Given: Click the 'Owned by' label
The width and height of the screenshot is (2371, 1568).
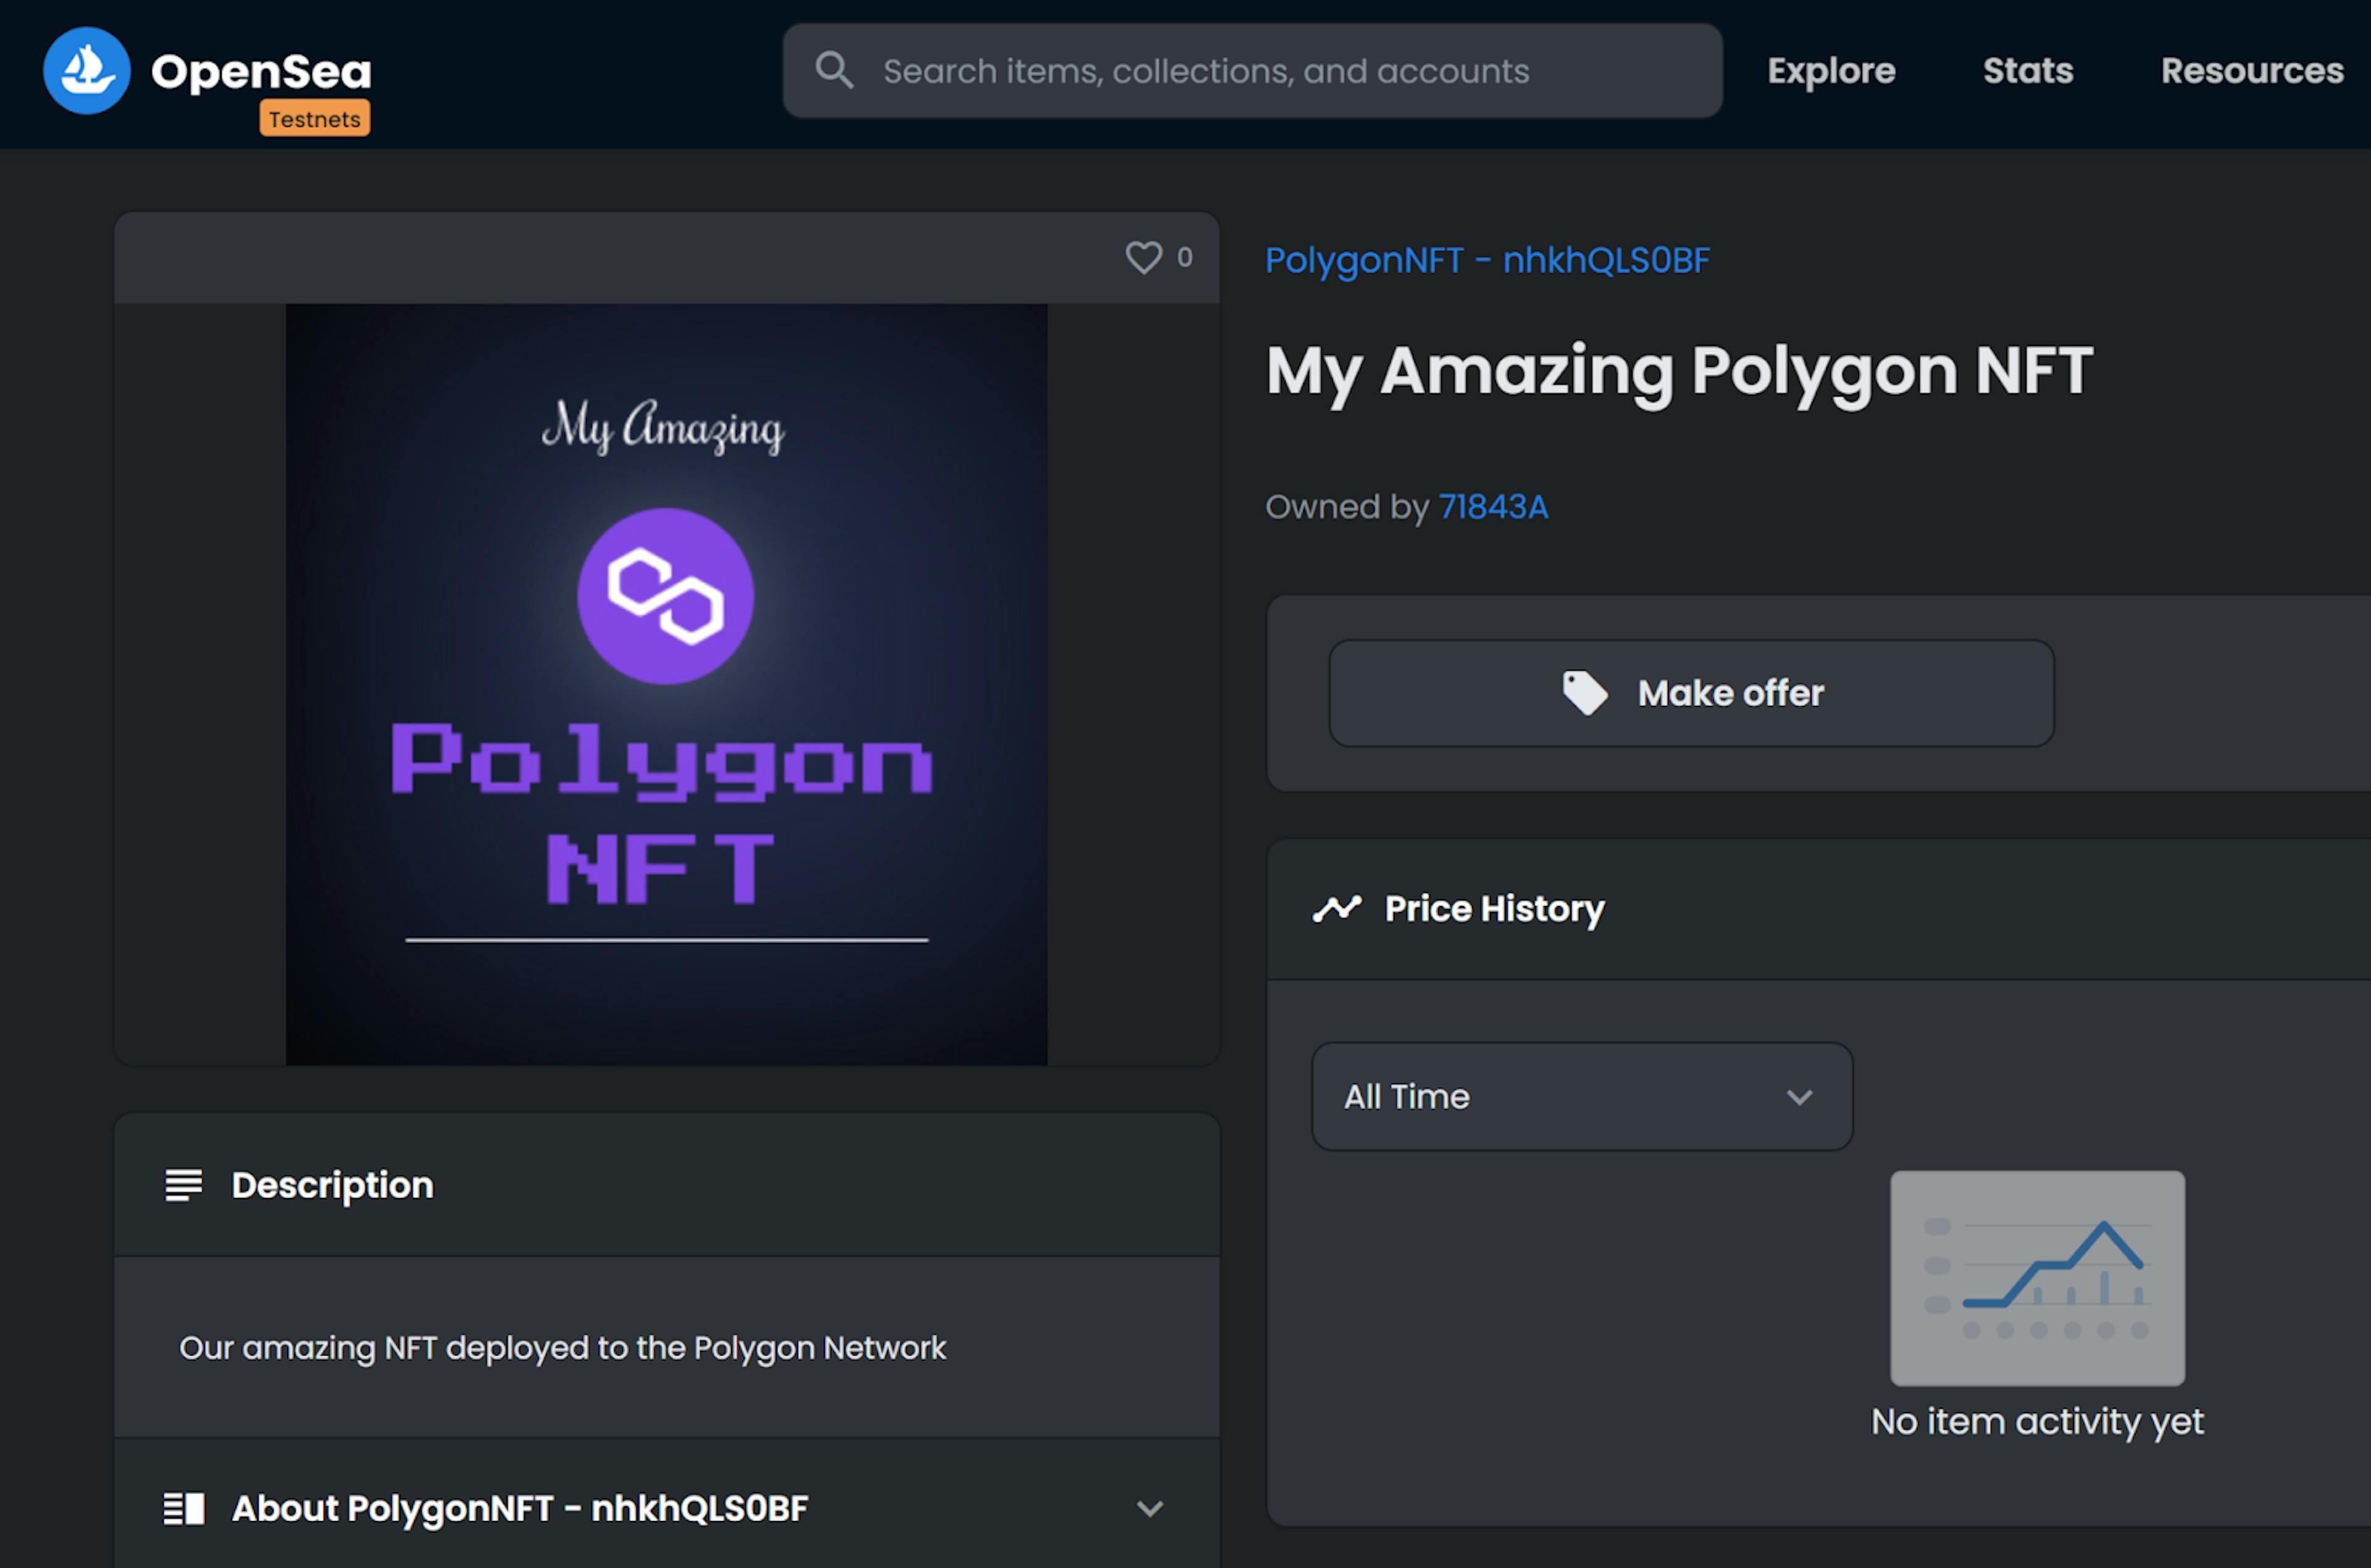Looking at the screenshot, I should click(1347, 507).
